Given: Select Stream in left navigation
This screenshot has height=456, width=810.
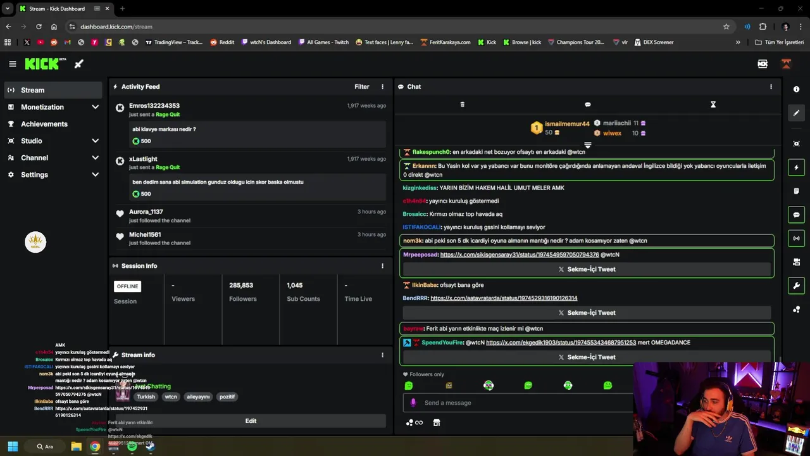Looking at the screenshot, I should [x=53, y=90].
